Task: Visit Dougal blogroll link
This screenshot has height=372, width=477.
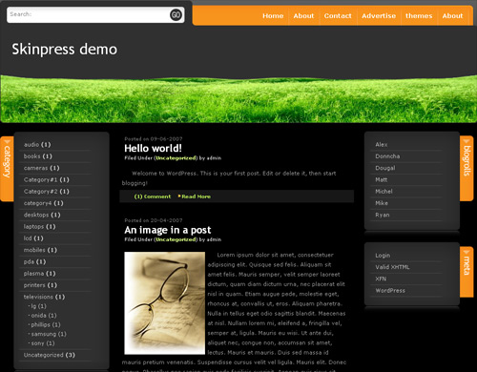Action: point(385,168)
